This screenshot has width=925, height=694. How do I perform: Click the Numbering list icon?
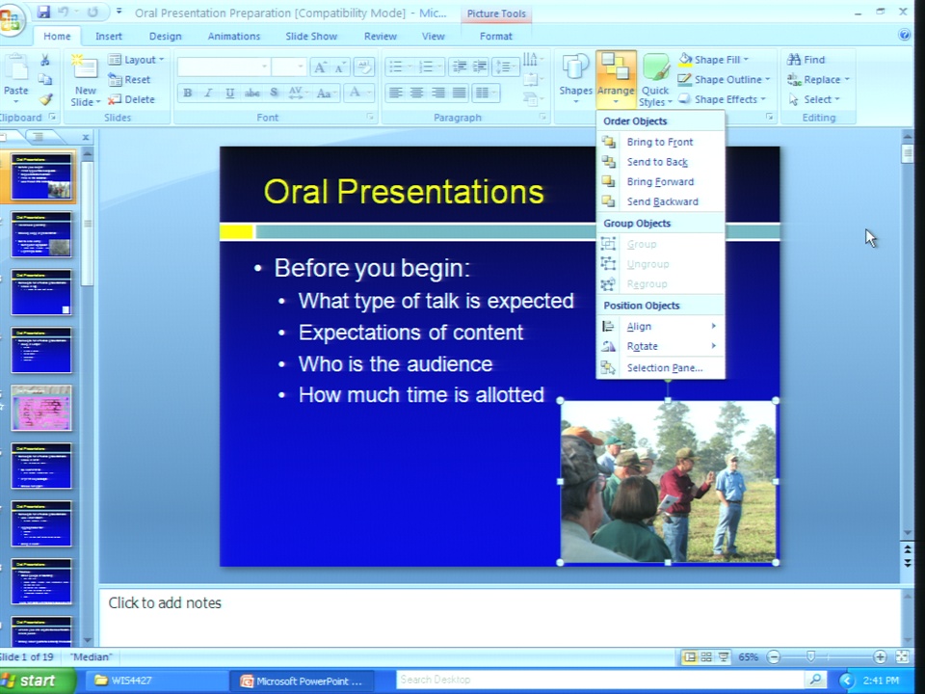(x=426, y=67)
